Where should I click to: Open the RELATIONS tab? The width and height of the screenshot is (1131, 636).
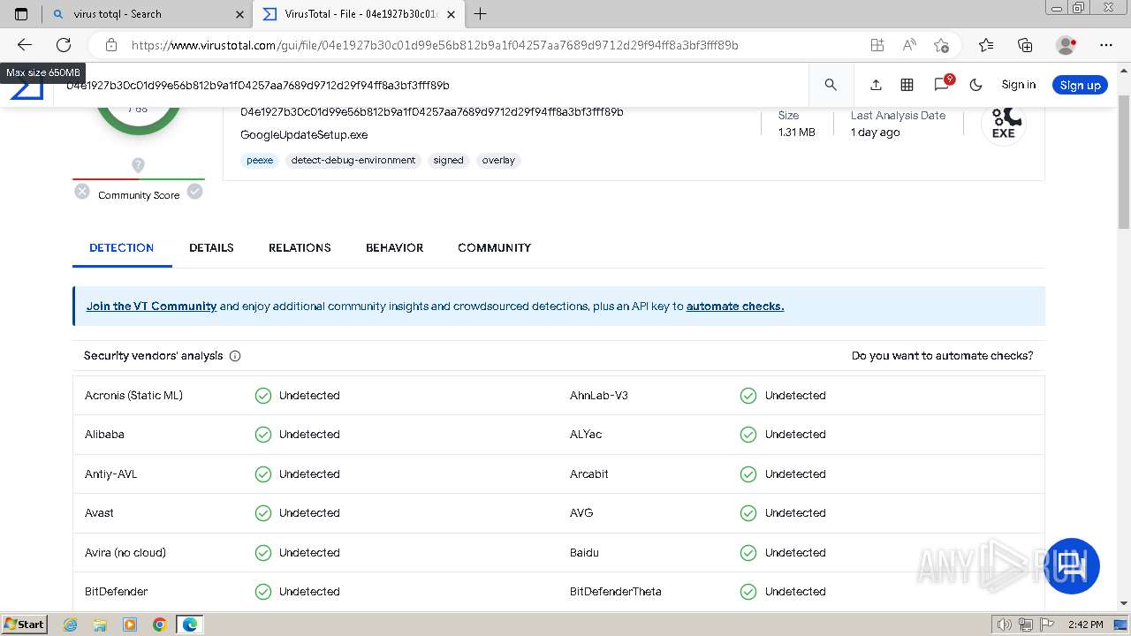300,247
